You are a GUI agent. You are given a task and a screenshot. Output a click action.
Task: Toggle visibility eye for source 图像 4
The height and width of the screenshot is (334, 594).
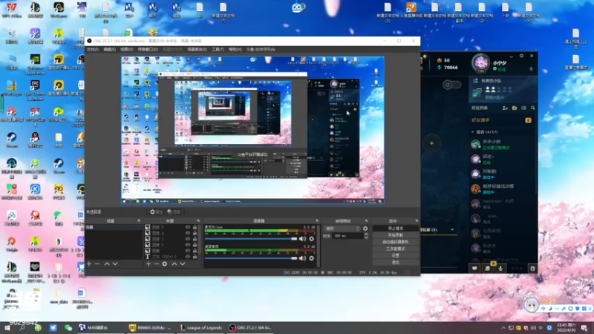point(188,233)
